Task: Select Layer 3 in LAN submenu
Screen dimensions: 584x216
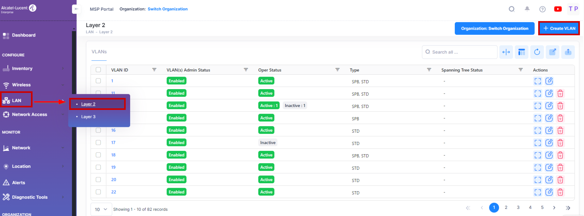Action: click(x=88, y=117)
